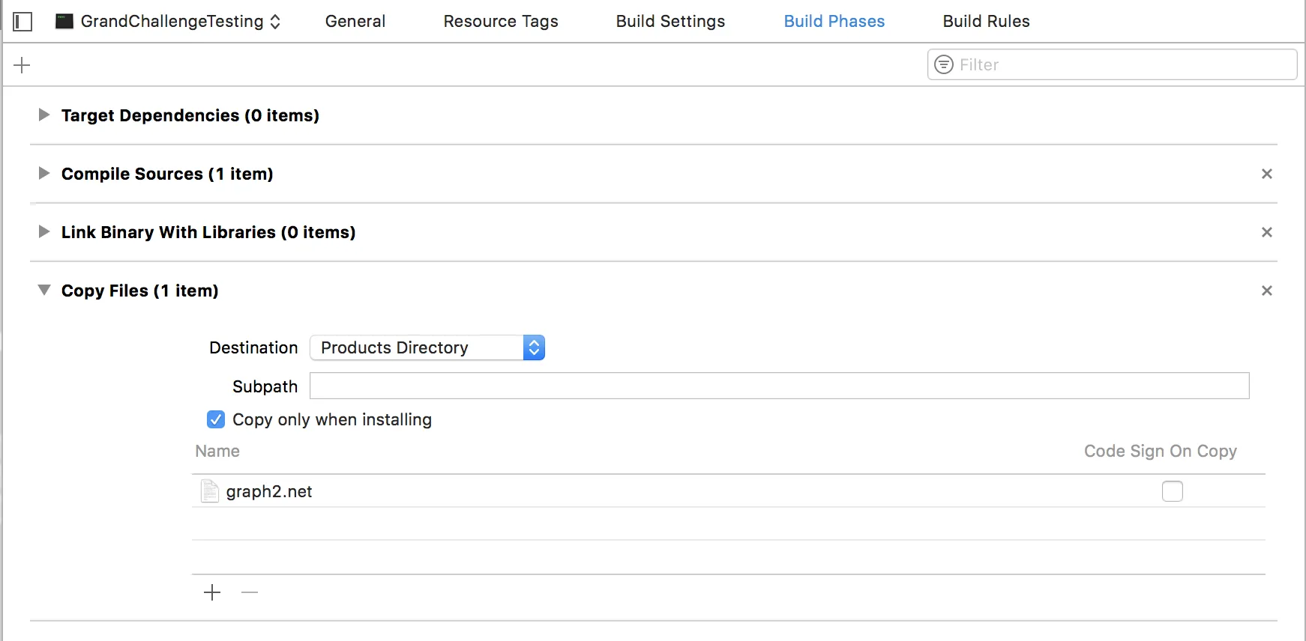Expand Target Dependencies section
Image resolution: width=1306 pixels, height=641 pixels.
point(44,115)
